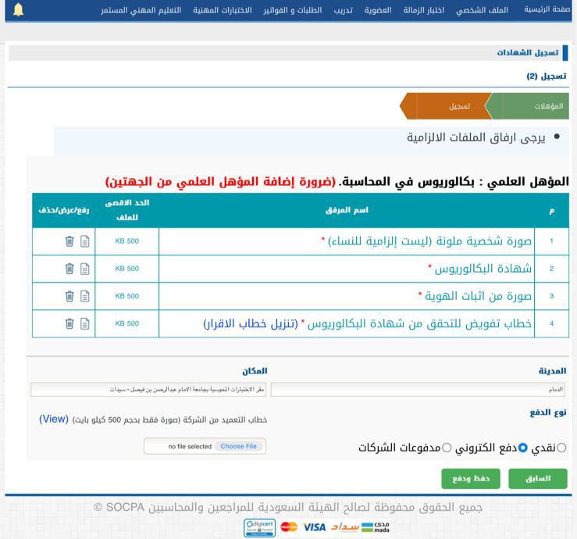Select the مدفوعات الشركات payment radio

447,448
